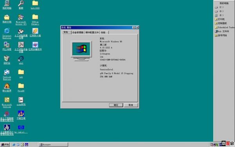
Task: Click the leftmost system tray icon
Action: 212,145
